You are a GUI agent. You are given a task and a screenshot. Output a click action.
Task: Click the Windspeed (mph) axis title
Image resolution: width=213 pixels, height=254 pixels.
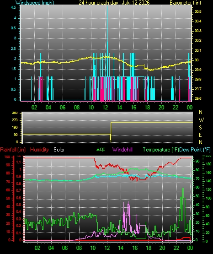[x=35, y=3]
